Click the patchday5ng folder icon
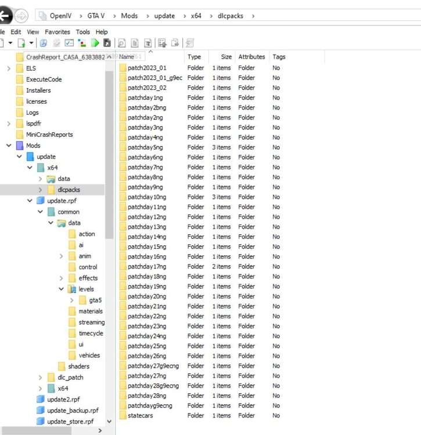Image resolution: width=421 pixels, height=435 pixels. [123, 147]
